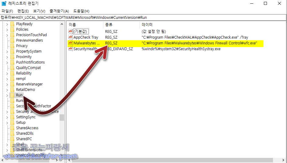Expand the Reliability key
Image resolution: width=287 pixels, height=163 pixels.
7,74
